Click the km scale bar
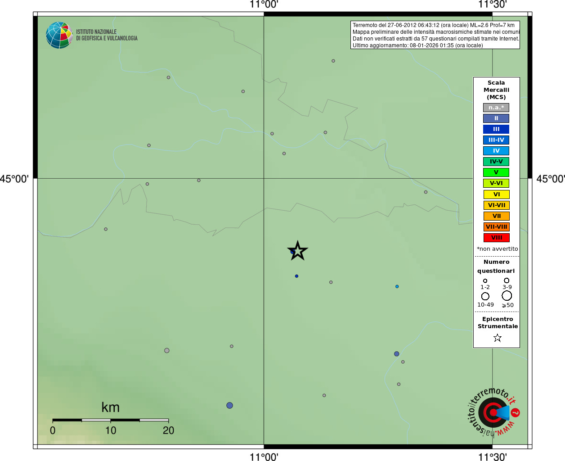 click(111, 420)
